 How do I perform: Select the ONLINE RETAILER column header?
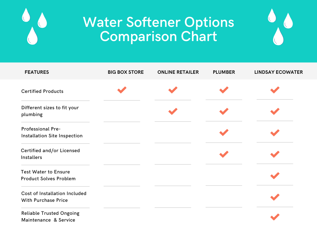pos(178,72)
